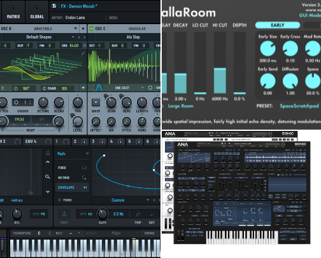Open the OSC C WARP dropdown button
Viewport: 321px width, 258px height.
[x=96, y=102]
